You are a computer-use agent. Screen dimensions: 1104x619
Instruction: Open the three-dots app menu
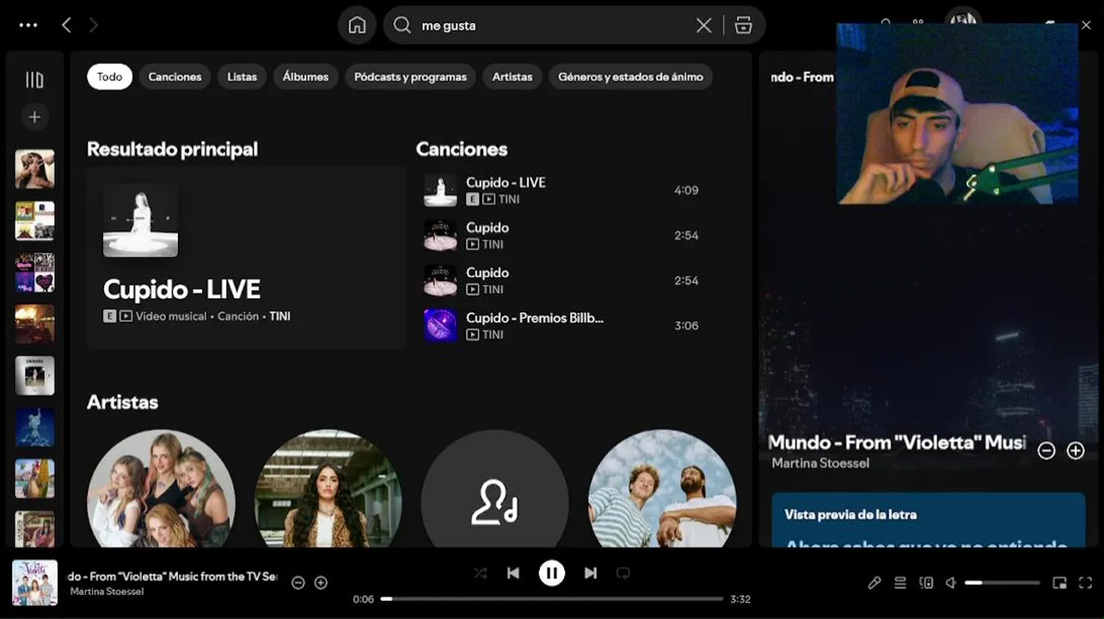(28, 25)
